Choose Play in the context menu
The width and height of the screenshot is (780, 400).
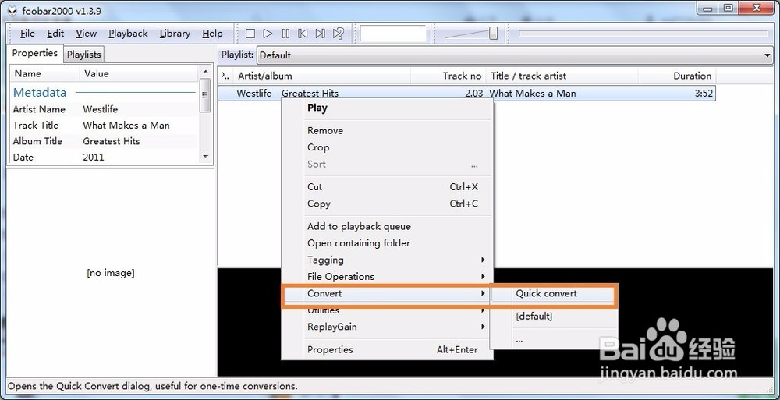point(388,108)
